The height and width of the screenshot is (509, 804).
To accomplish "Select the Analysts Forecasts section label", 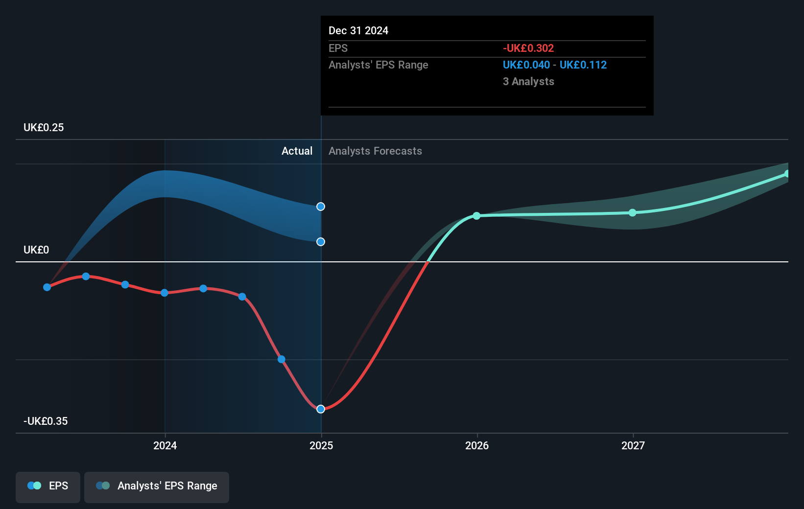I will [x=375, y=151].
